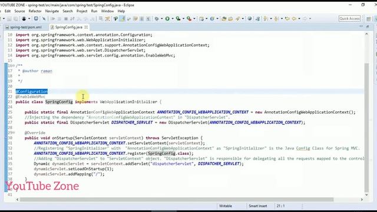Image resolution: width=377 pixels, height=212 pixels.
Task: Click the Terminate stop icon
Action: click(65, 18)
